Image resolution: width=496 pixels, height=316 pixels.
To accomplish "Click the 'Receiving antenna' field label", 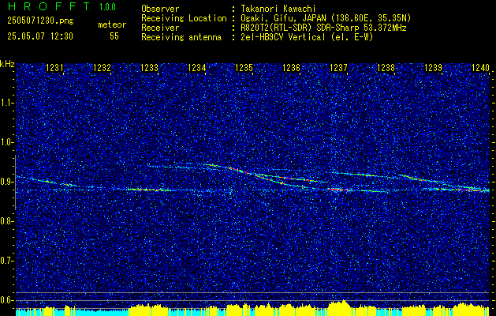I will [x=181, y=37].
